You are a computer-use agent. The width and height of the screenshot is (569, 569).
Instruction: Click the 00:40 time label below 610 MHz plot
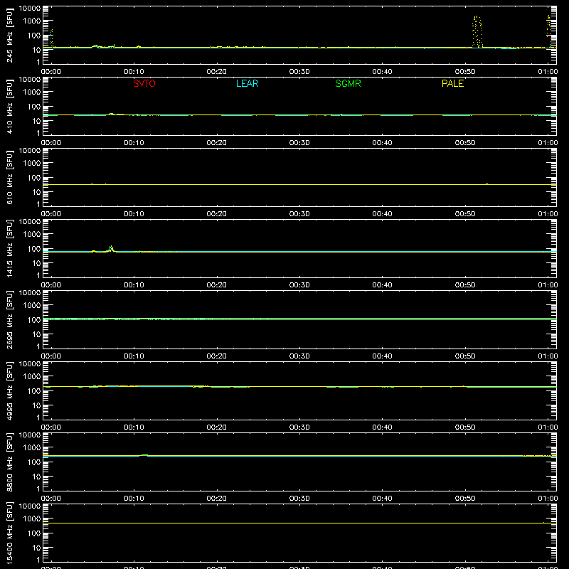tap(382, 214)
